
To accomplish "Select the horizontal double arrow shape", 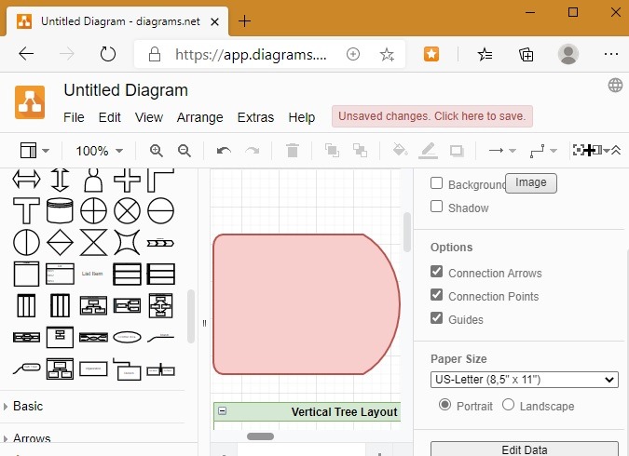I will click(26, 179).
